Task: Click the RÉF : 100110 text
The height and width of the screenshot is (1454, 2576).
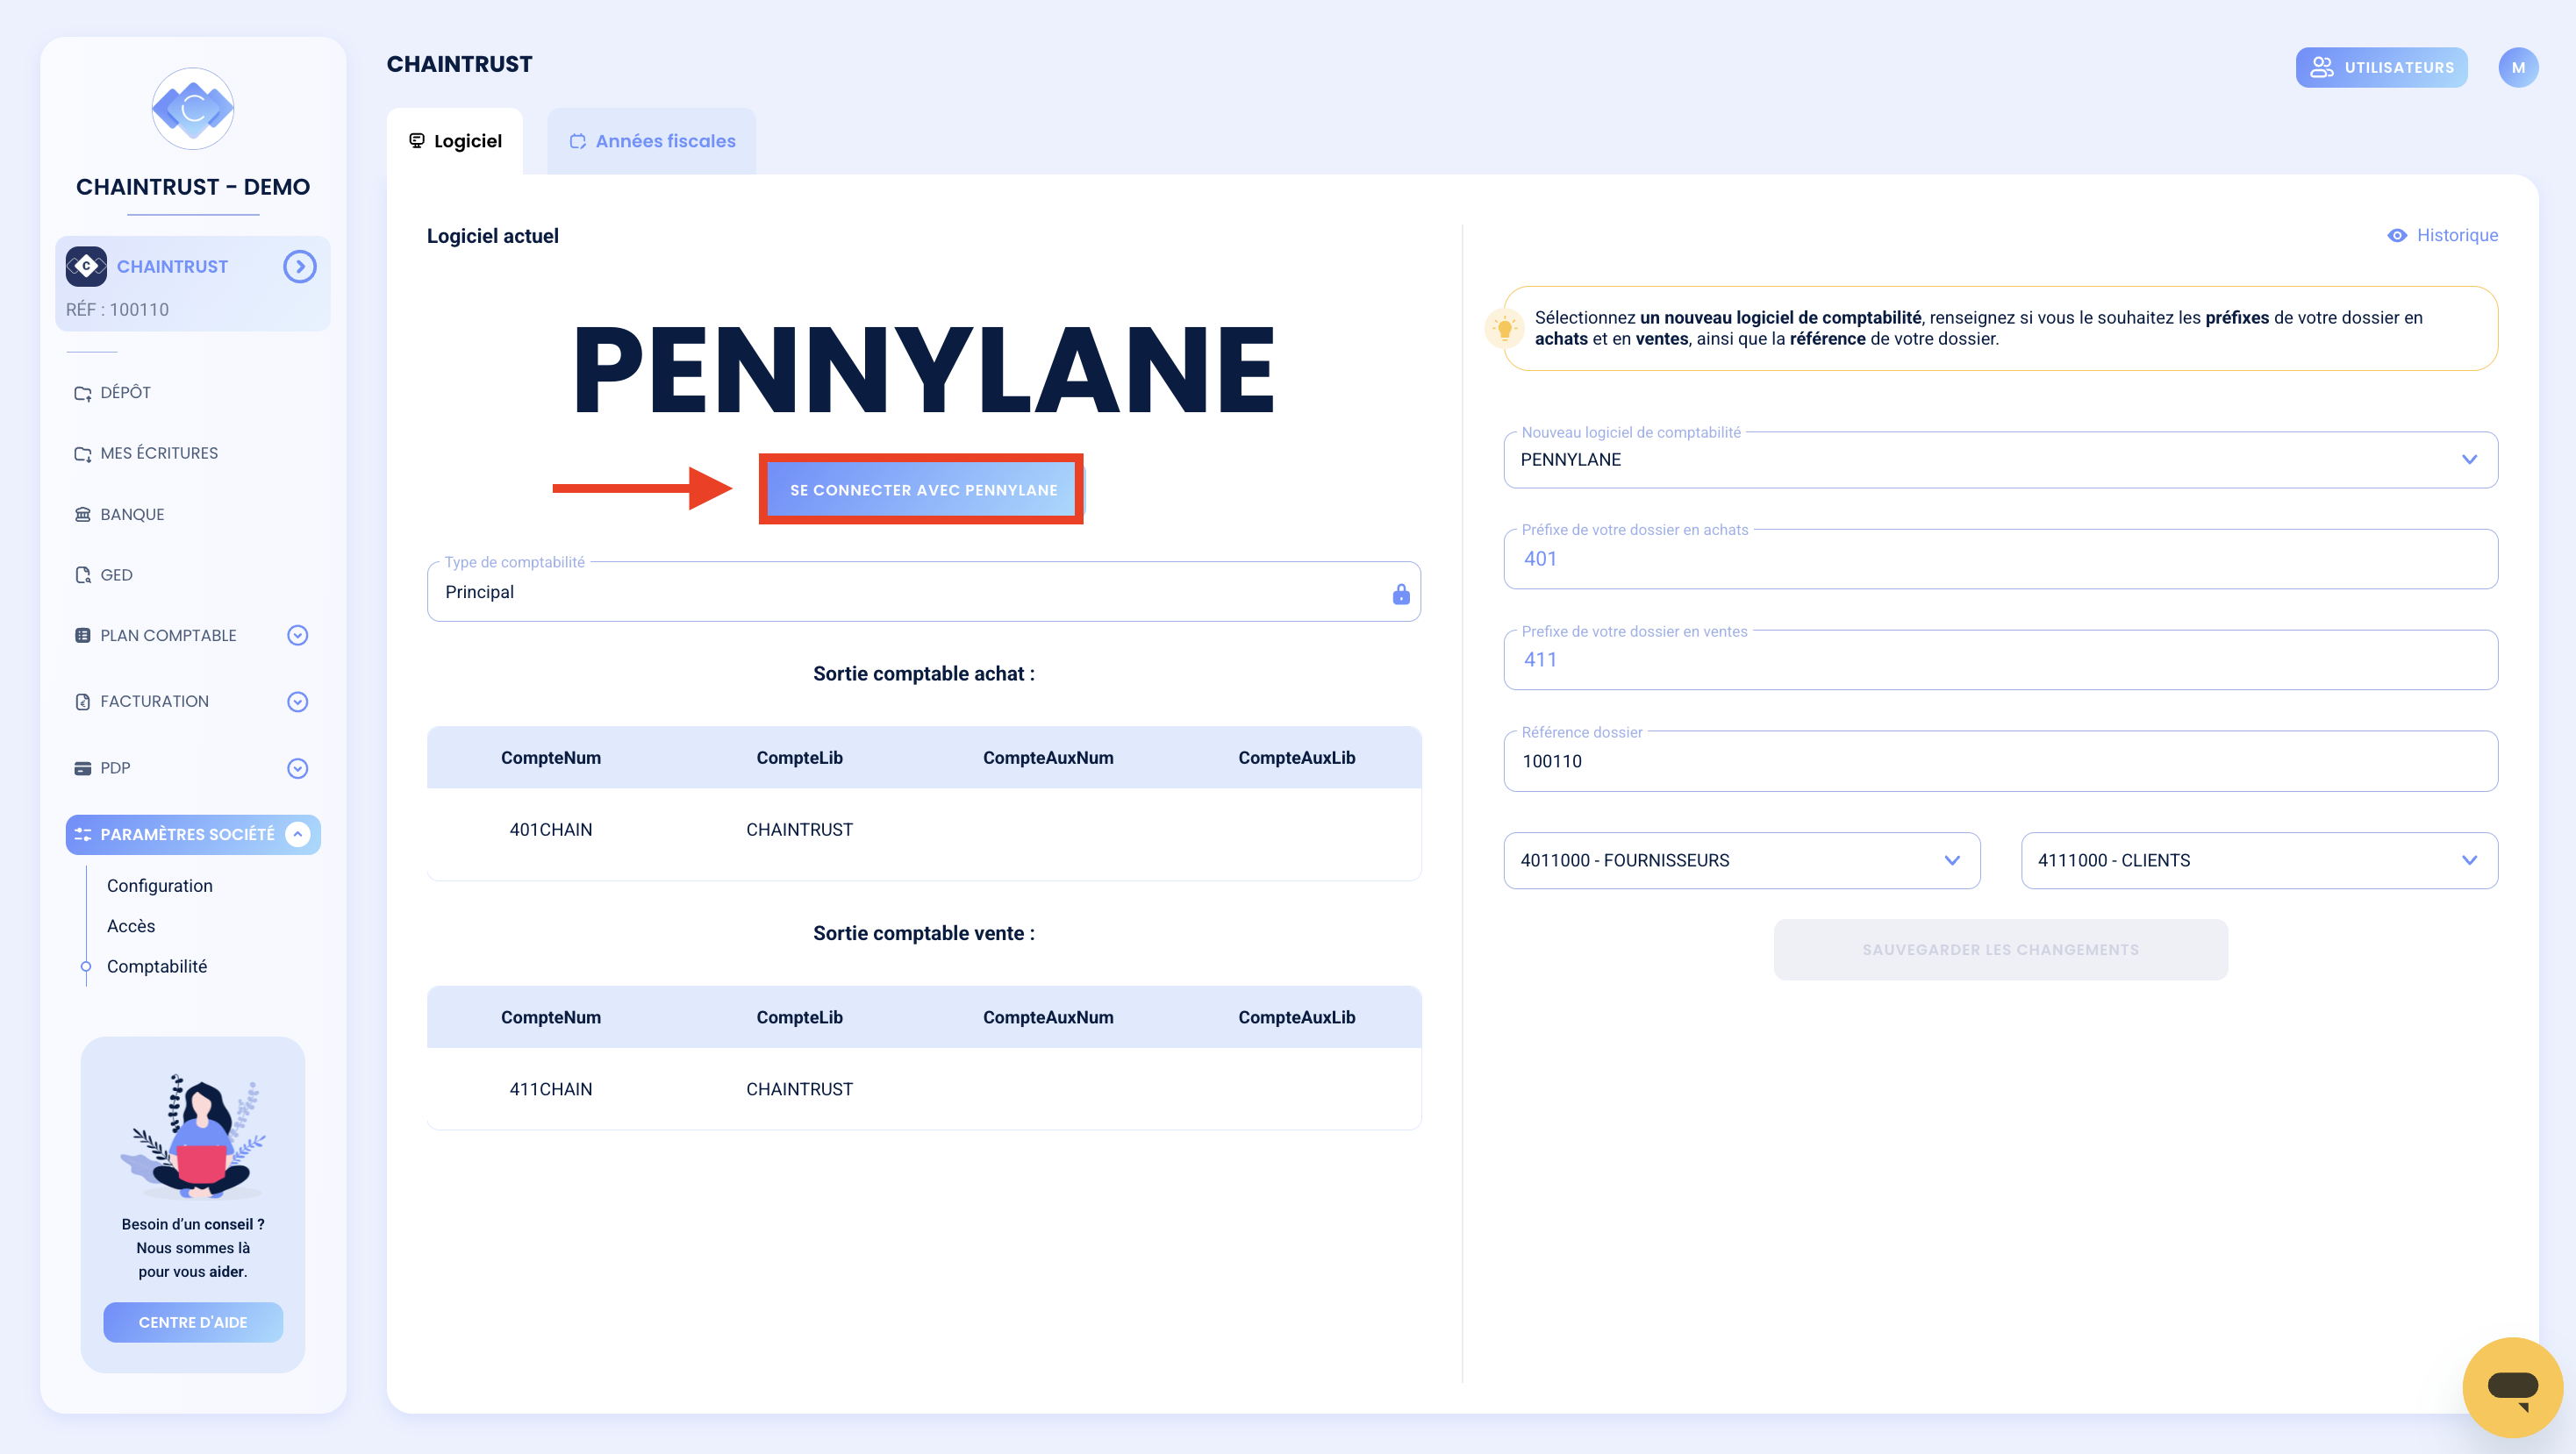Action: tap(117, 310)
